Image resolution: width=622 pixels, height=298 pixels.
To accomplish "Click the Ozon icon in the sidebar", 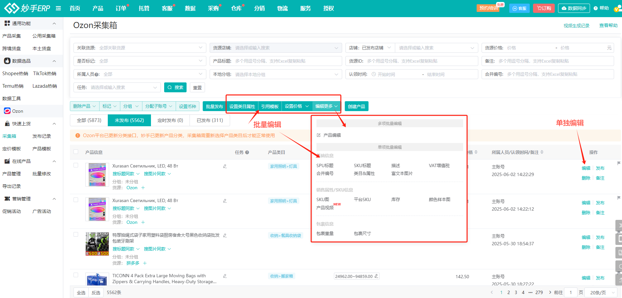I will pos(7,111).
